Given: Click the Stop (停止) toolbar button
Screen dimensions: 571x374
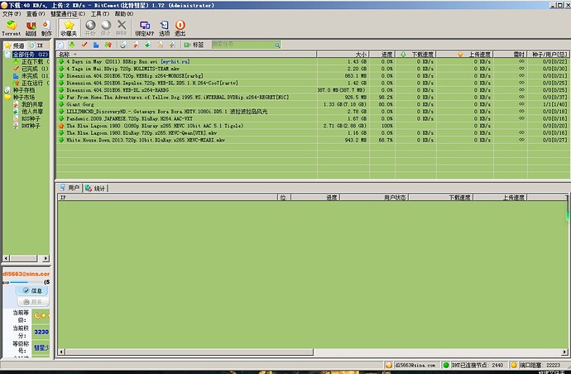Looking at the screenshot, I should point(106,28).
